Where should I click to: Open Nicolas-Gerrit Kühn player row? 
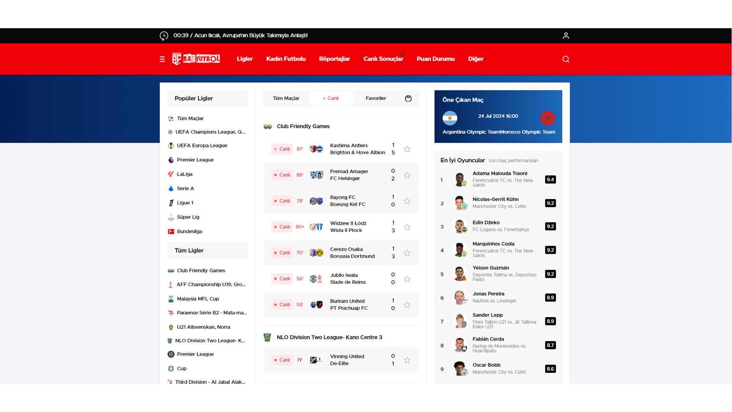click(x=498, y=203)
